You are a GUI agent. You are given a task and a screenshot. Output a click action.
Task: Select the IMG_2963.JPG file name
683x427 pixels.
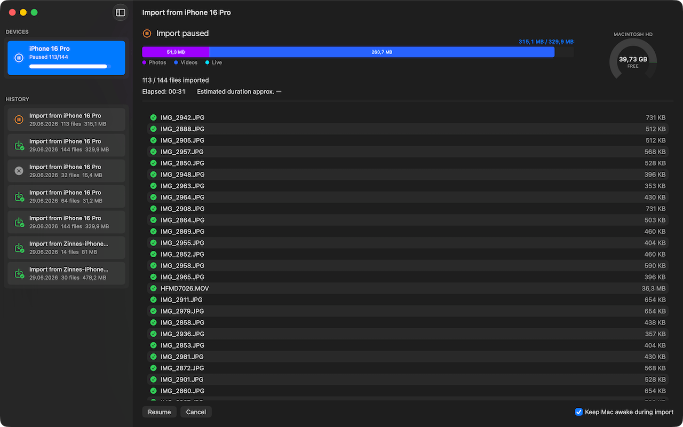[182, 186]
